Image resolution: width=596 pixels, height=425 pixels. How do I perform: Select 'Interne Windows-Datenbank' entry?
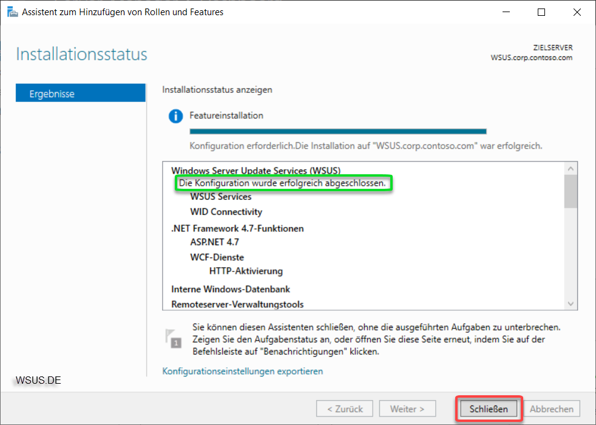pos(231,289)
